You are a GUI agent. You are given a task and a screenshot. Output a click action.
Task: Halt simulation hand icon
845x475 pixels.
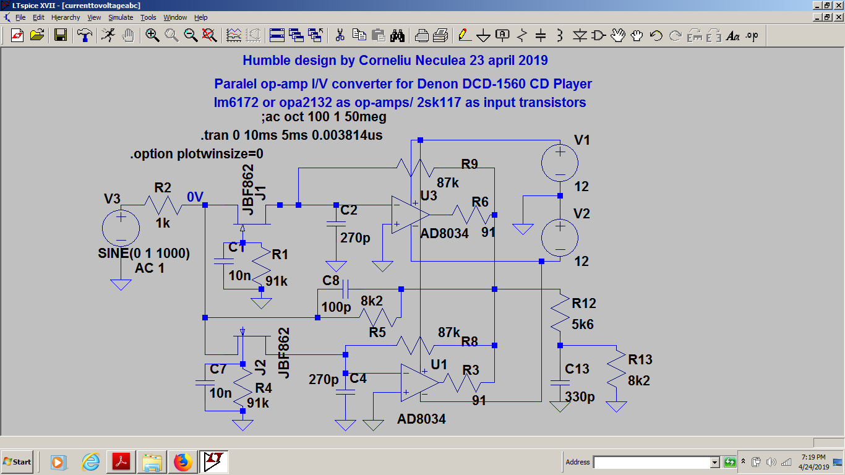tap(128, 35)
